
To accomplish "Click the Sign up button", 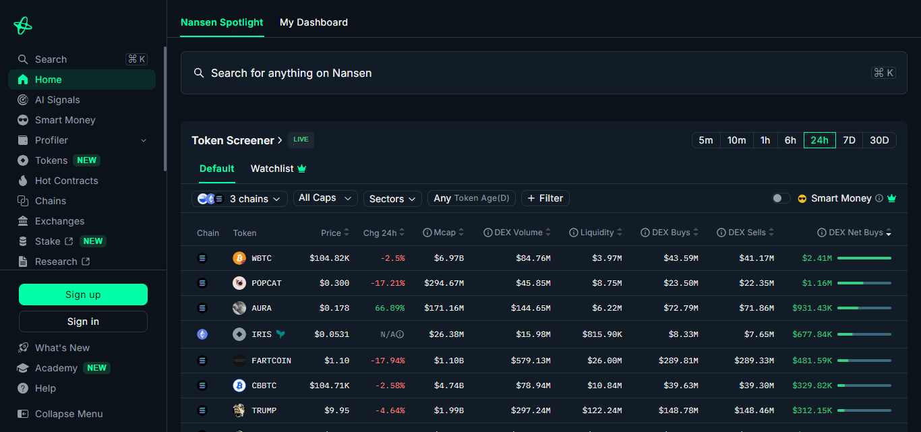I will pos(83,295).
